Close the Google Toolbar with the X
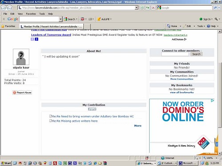This screenshot has height=166, width=222. pyautogui.click(x=4, y=19)
